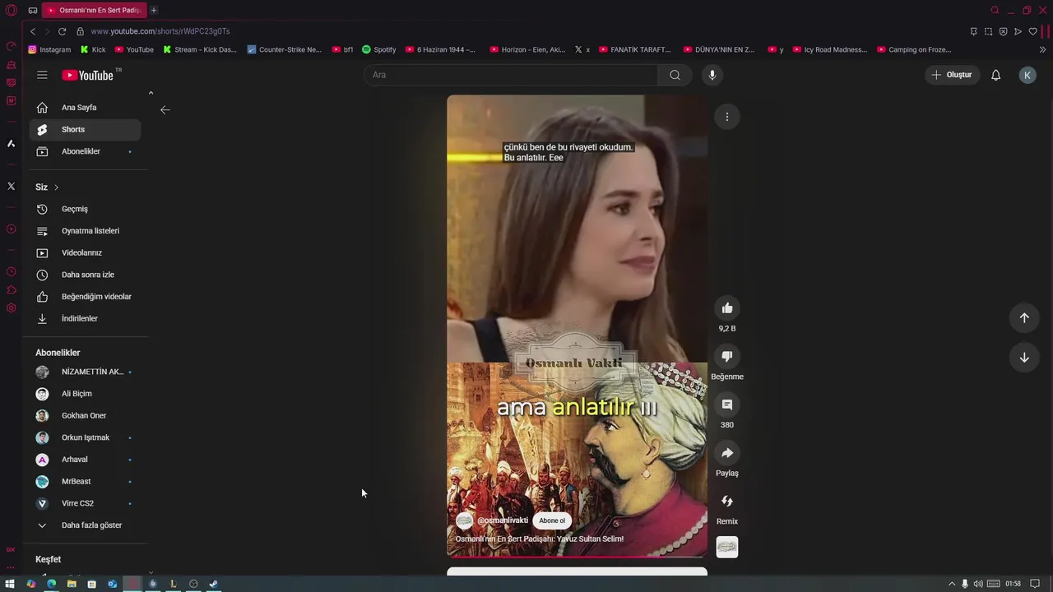The image size is (1053, 592).
Task: Open Windows Start menu
Action: tap(10, 584)
